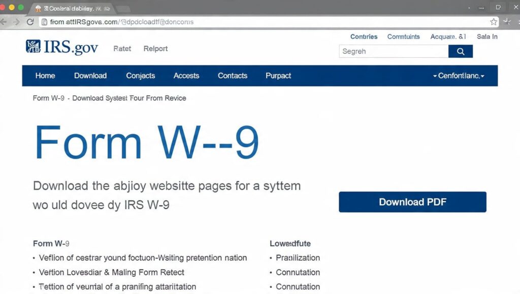Viewport: 520px width, 294px height.
Task: Click the IRS.gov logo
Action: point(62,47)
